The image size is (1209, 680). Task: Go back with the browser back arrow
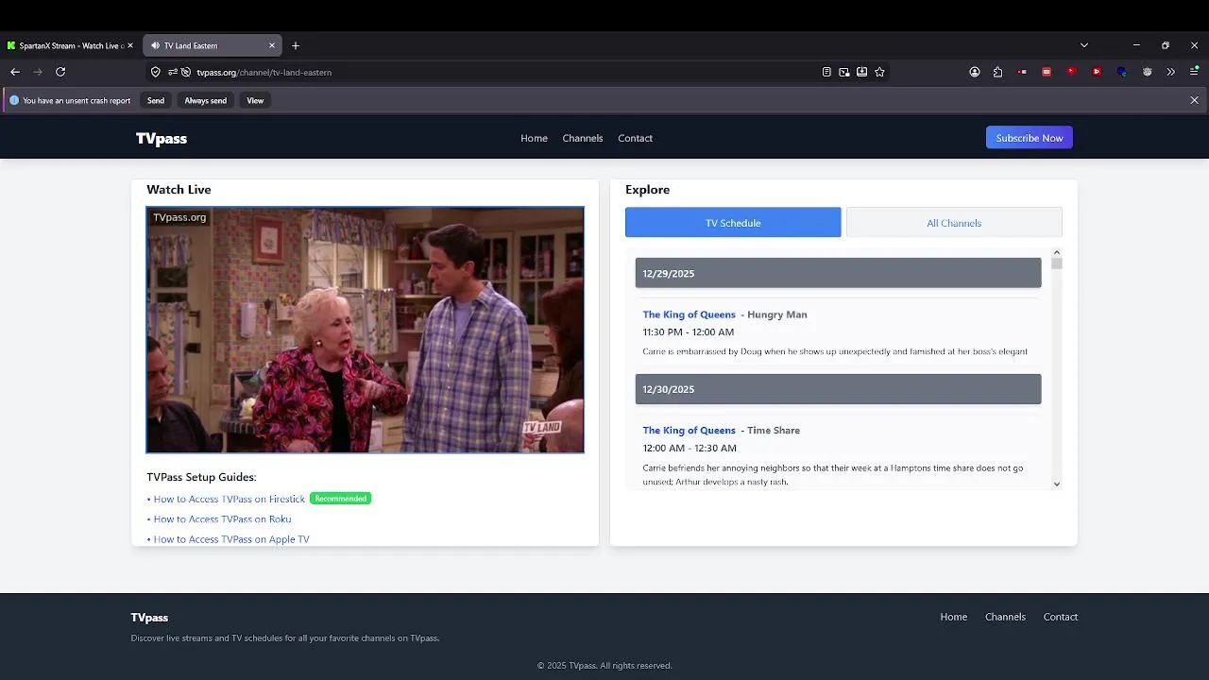pos(15,72)
